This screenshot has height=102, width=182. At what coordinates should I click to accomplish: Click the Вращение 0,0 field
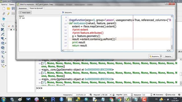pyautogui.click(x=146, y=95)
